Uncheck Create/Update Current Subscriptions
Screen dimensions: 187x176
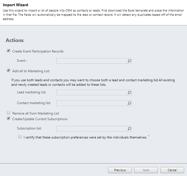(8, 118)
